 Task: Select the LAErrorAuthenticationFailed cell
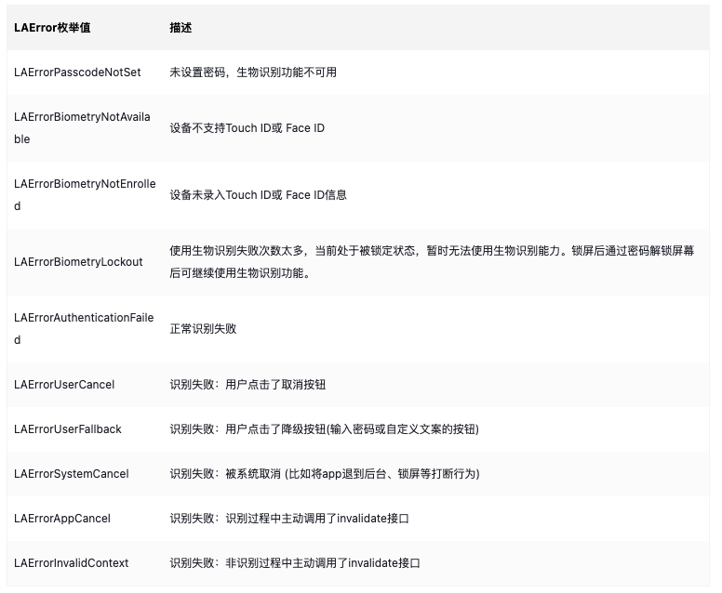84,328
